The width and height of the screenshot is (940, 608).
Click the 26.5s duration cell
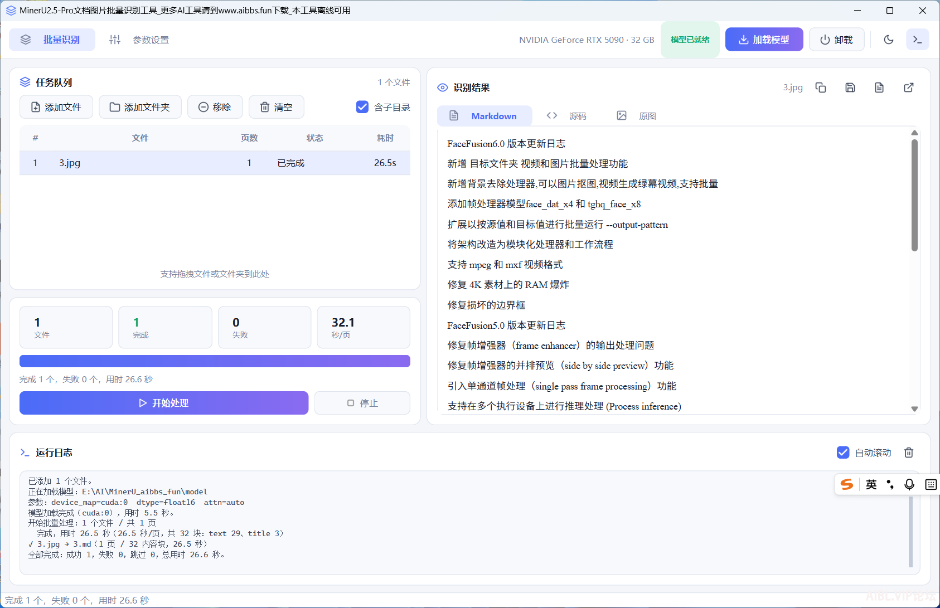(385, 163)
